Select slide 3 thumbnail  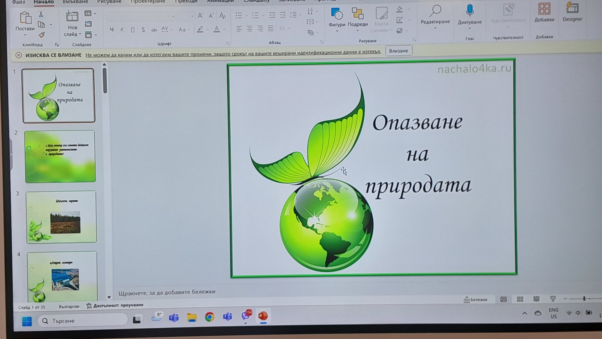(61, 217)
